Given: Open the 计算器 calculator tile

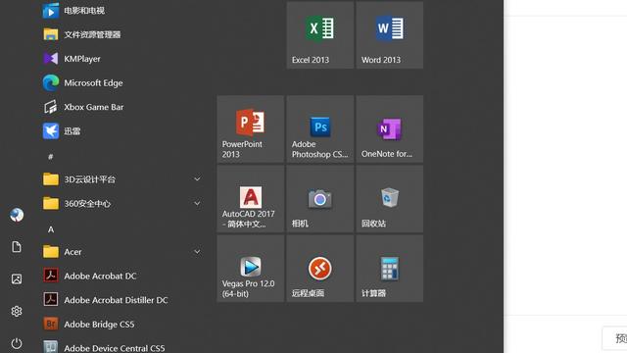Looking at the screenshot, I should pos(390,269).
